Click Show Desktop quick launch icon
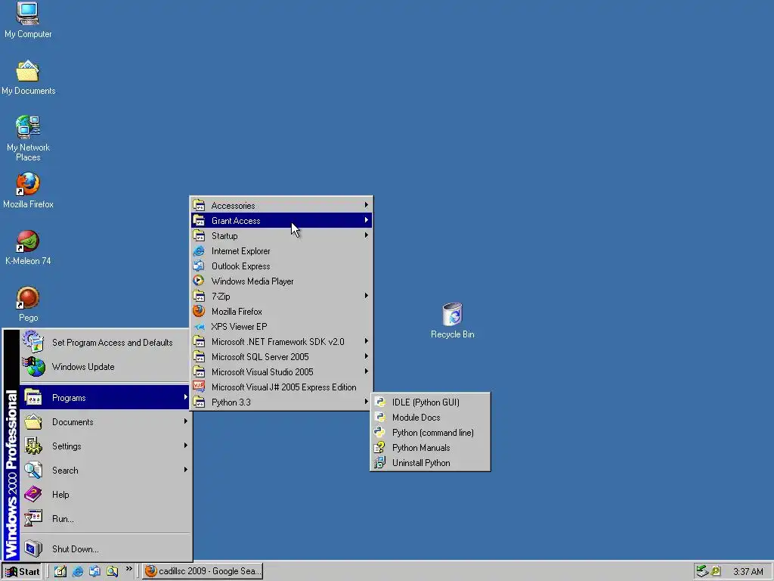 tap(60, 571)
